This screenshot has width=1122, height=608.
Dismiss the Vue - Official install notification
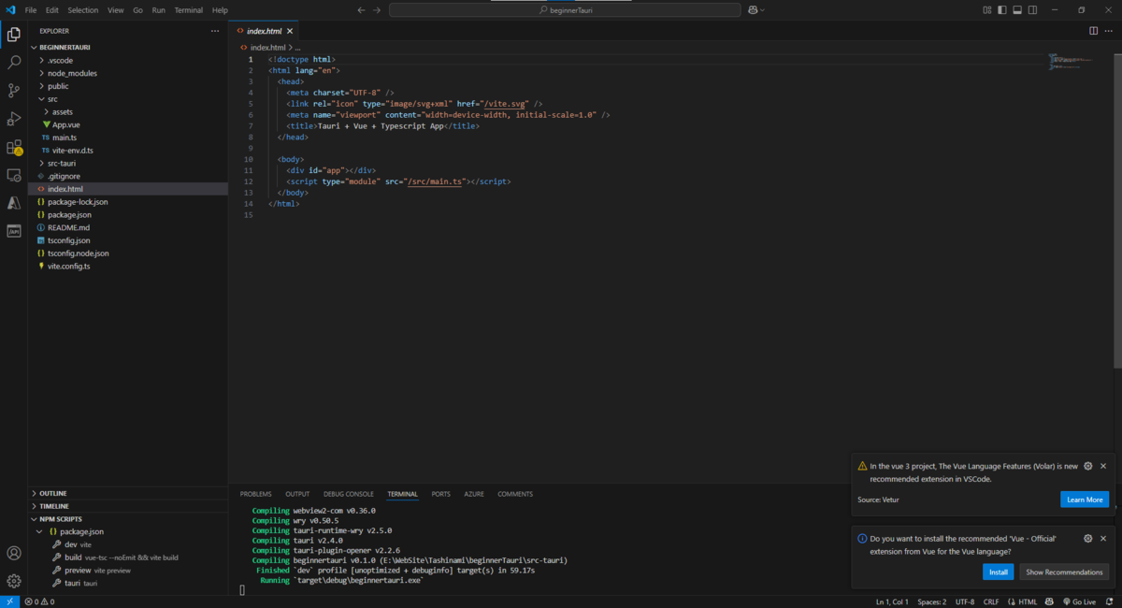[1103, 539]
